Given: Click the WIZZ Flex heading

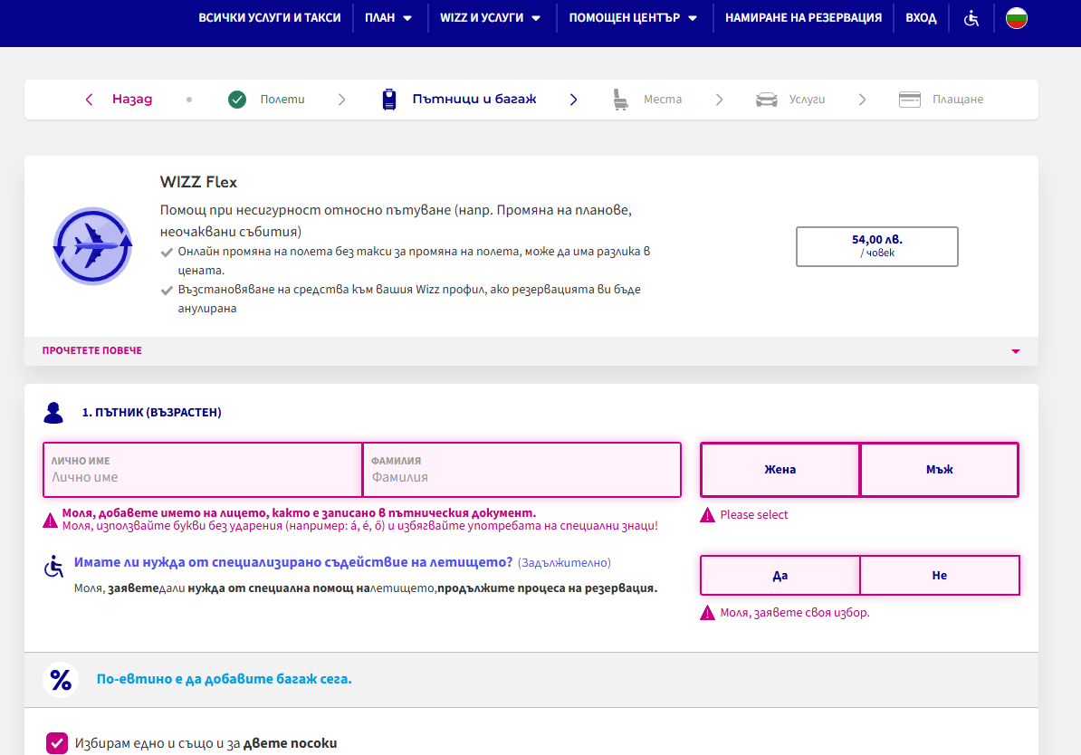Looking at the screenshot, I should tap(198, 182).
